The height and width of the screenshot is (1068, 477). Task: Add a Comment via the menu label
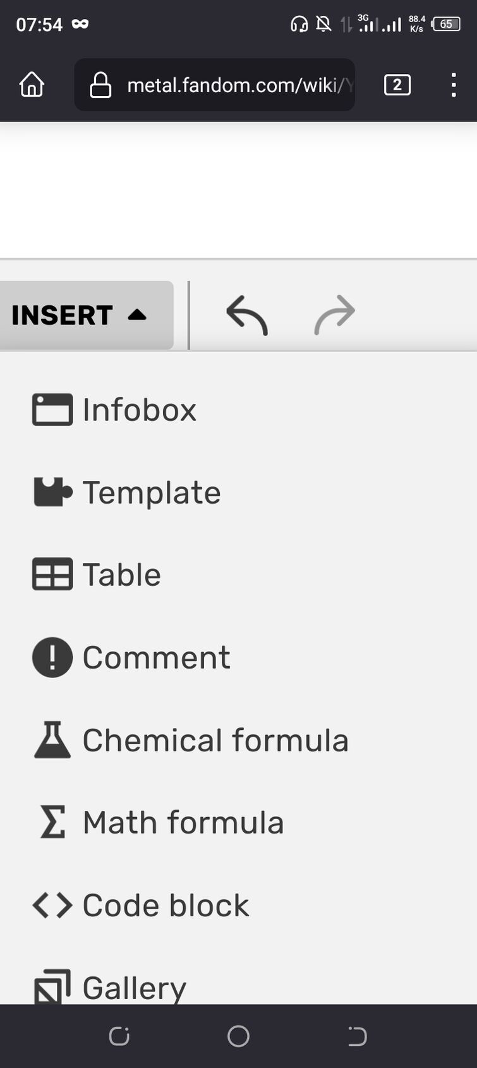[156, 657]
